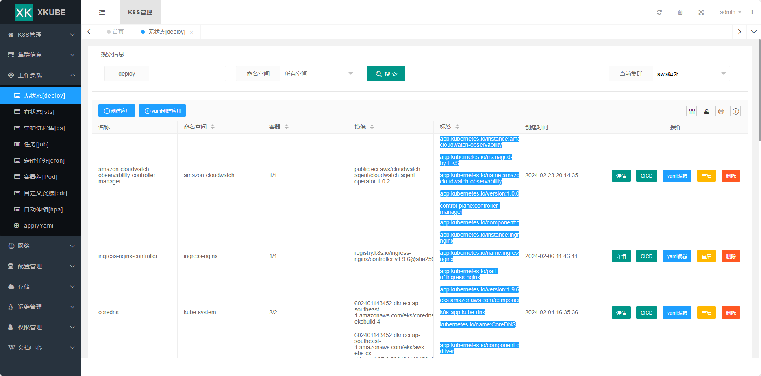This screenshot has height=376, width=761.
Task: Click the yaml创建应用 button
Action: (163, 111)
